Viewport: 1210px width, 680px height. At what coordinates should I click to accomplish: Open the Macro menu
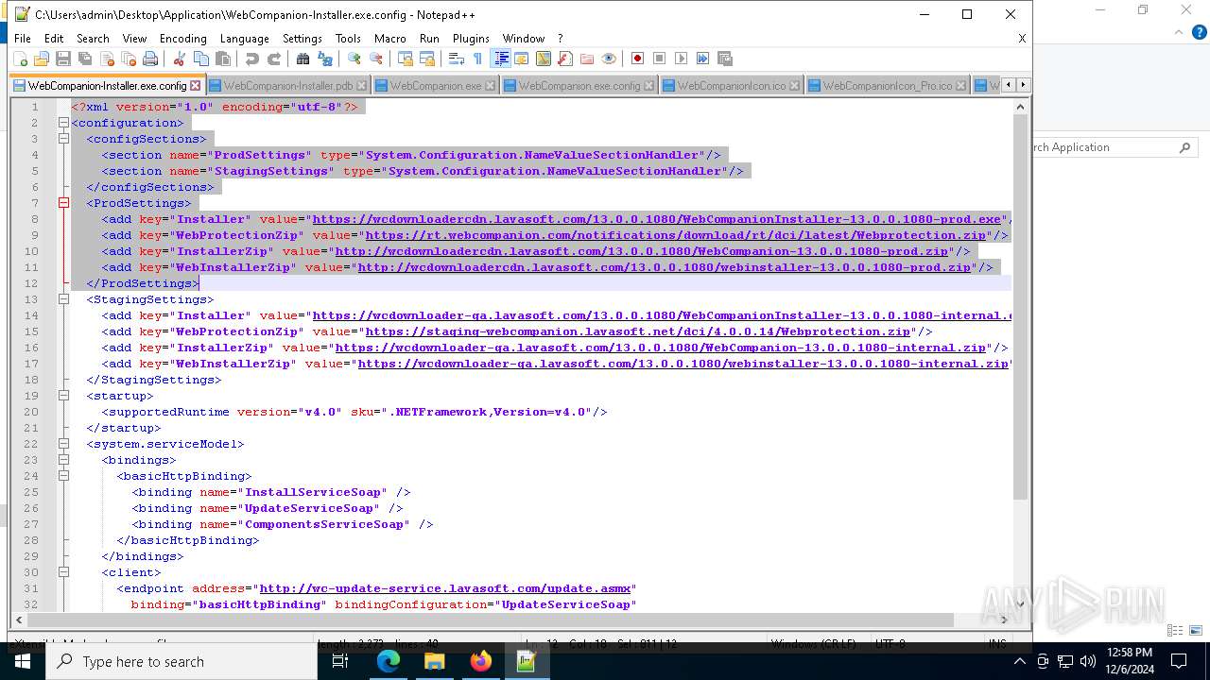pos(389,39)
